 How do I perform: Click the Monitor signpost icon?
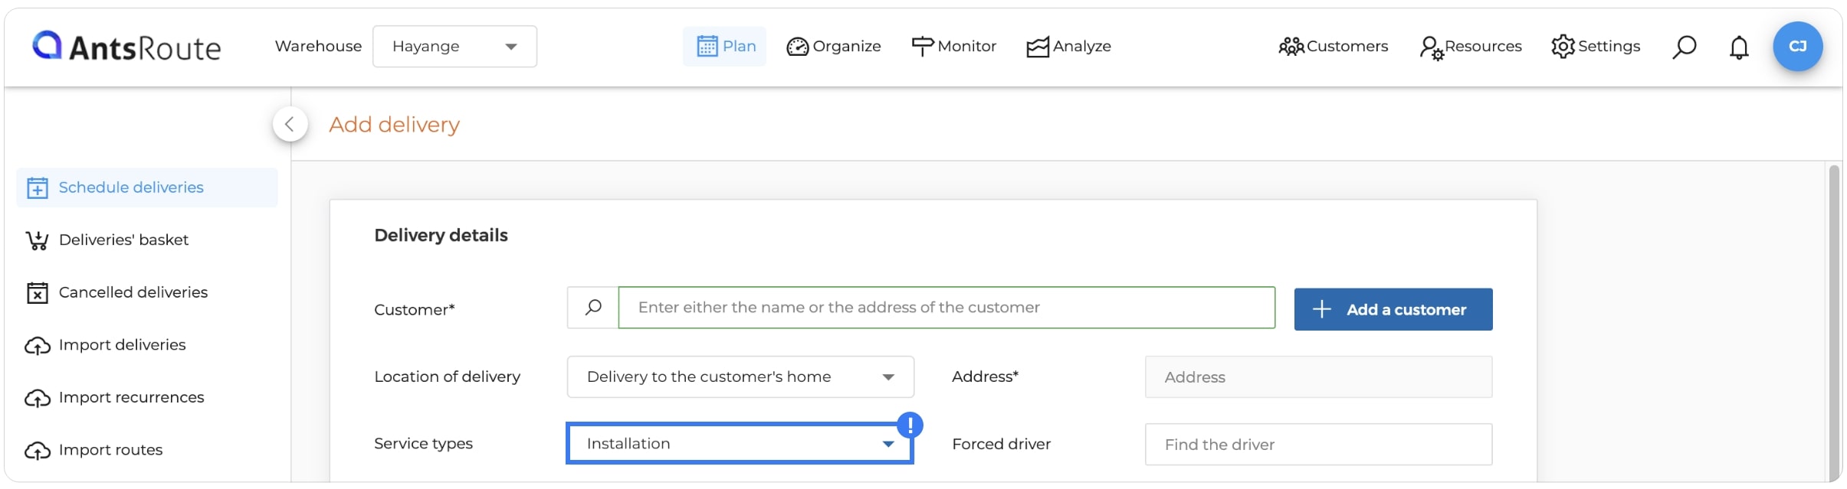click(x=922, y=47)
